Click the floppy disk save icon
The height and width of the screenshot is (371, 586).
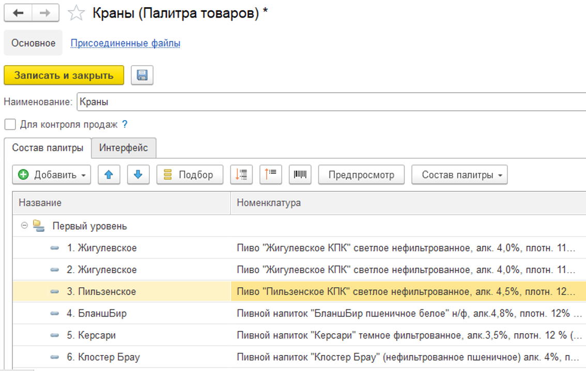coord(142,76)
